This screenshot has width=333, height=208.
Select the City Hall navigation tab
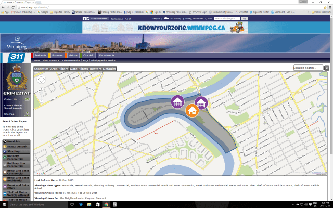[x=88, y=55]
